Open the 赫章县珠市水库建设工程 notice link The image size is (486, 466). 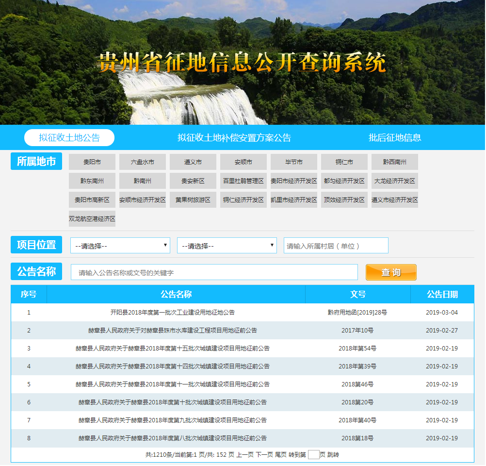coord(173,331)
